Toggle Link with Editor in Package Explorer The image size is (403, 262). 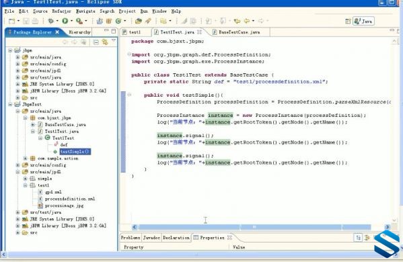coord(104,42)
